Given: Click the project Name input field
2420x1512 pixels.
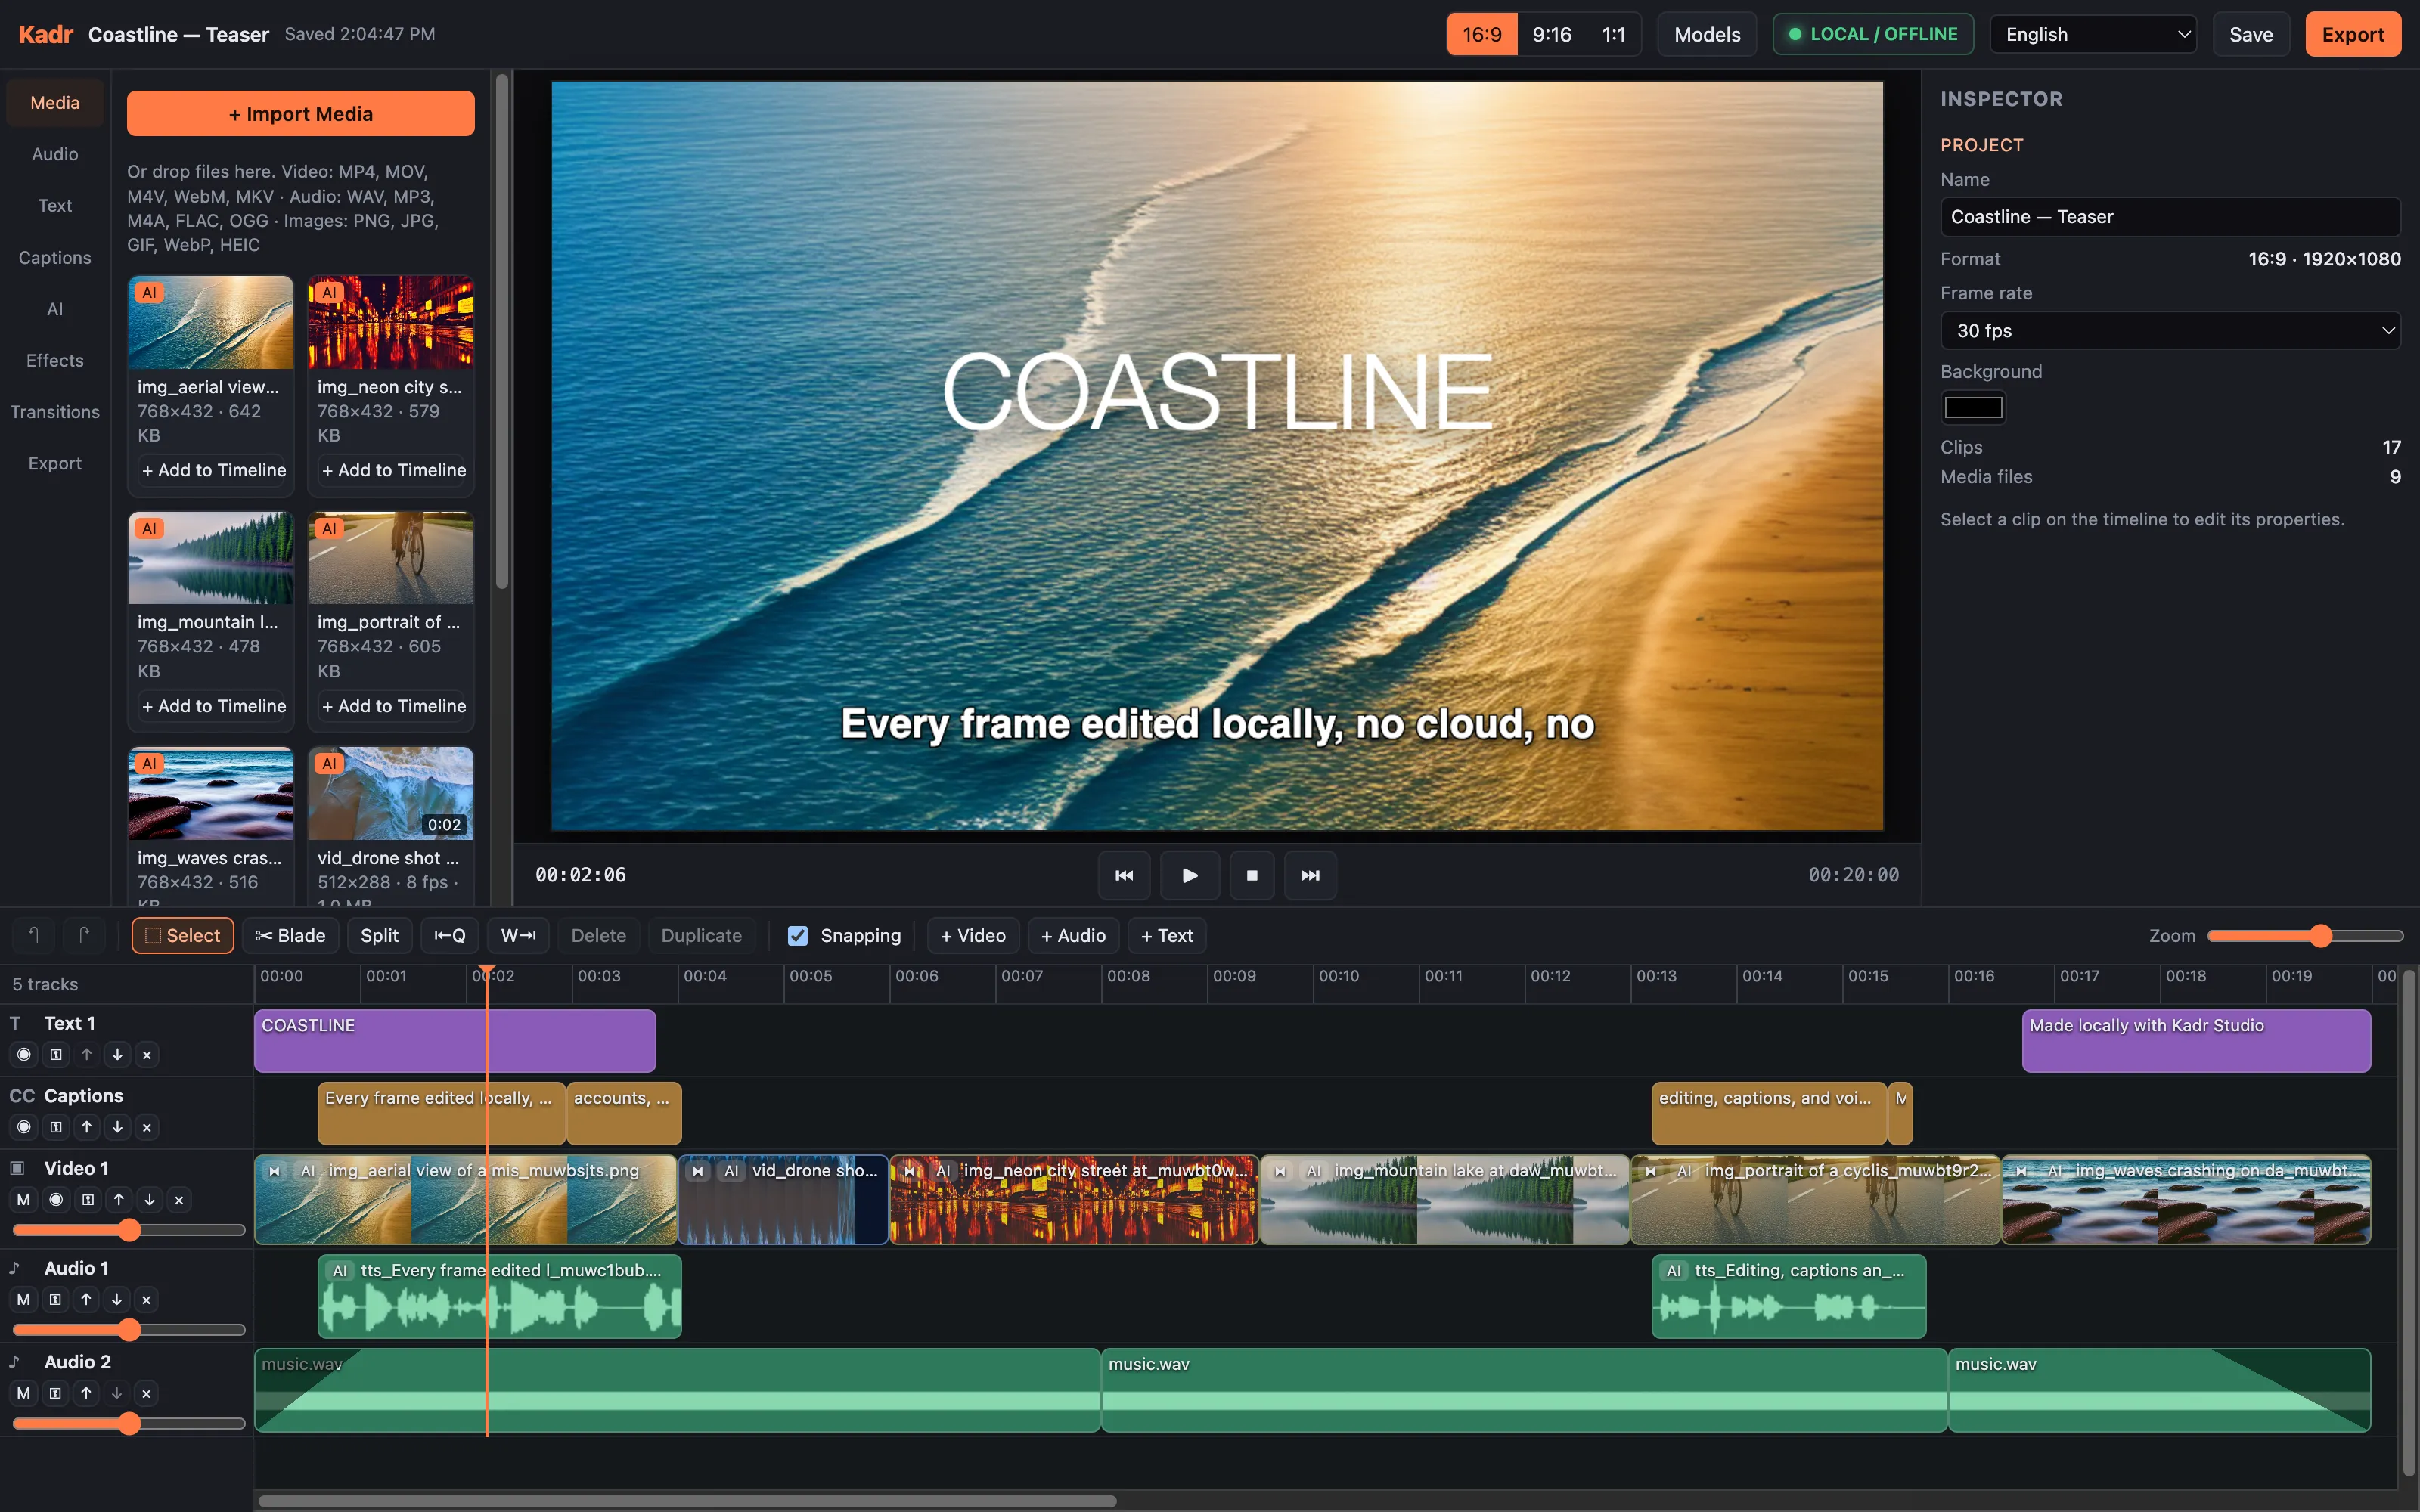Looking at the screenshot, I should tap(2170, 217).
